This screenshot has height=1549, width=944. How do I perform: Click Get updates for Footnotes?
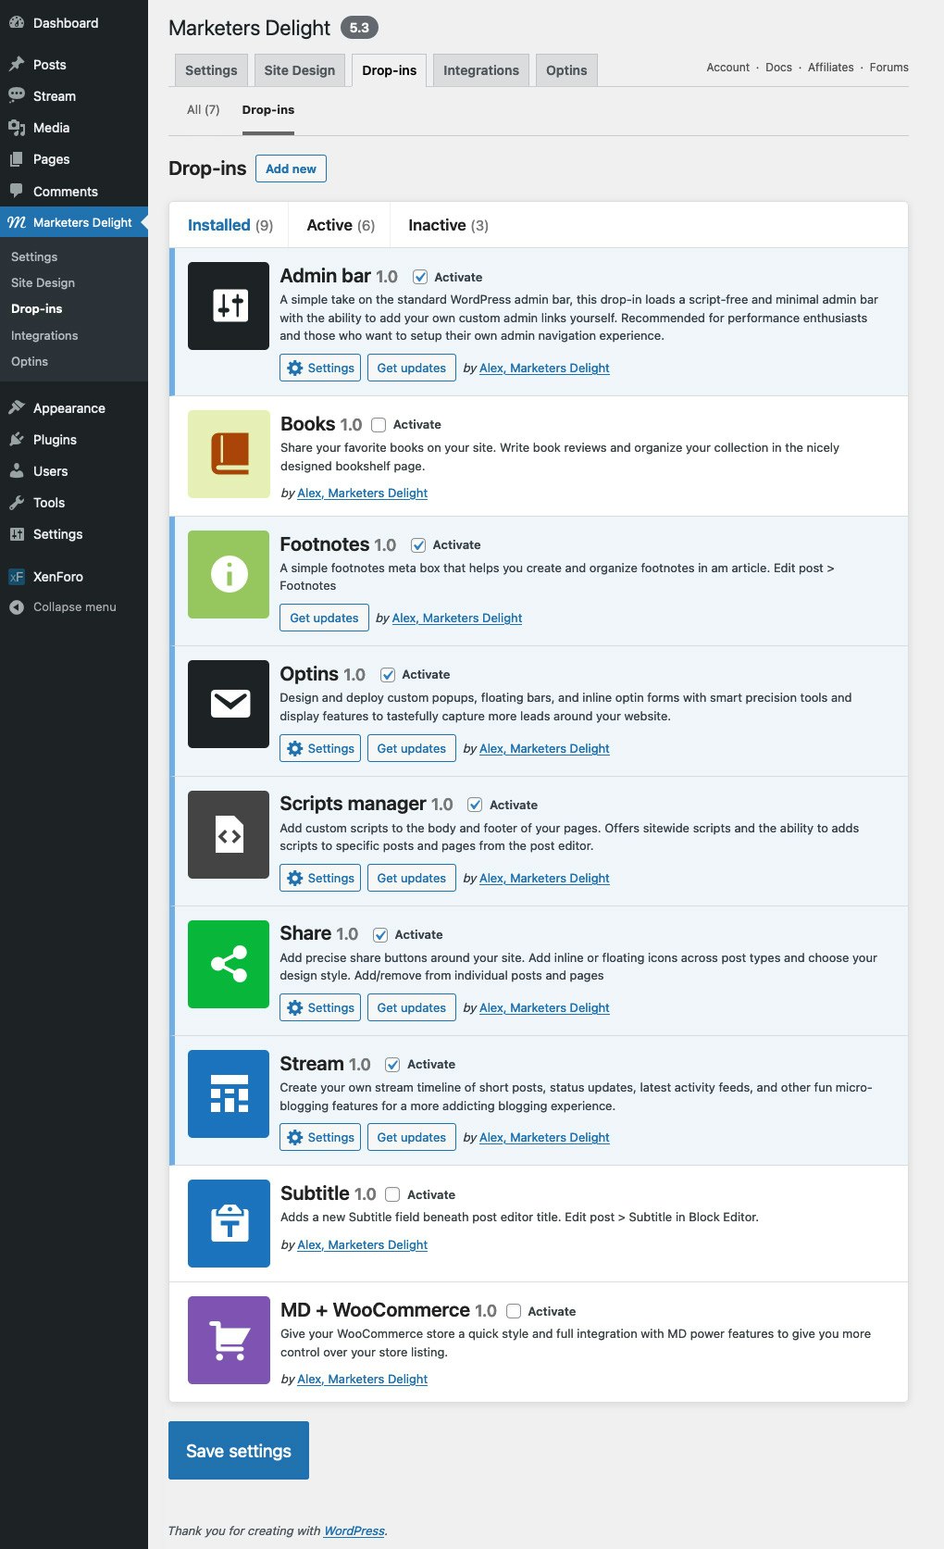(x=324, y=618)
